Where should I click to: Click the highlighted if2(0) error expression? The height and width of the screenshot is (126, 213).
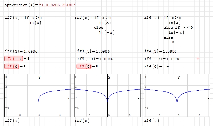(x=12, y=66)
